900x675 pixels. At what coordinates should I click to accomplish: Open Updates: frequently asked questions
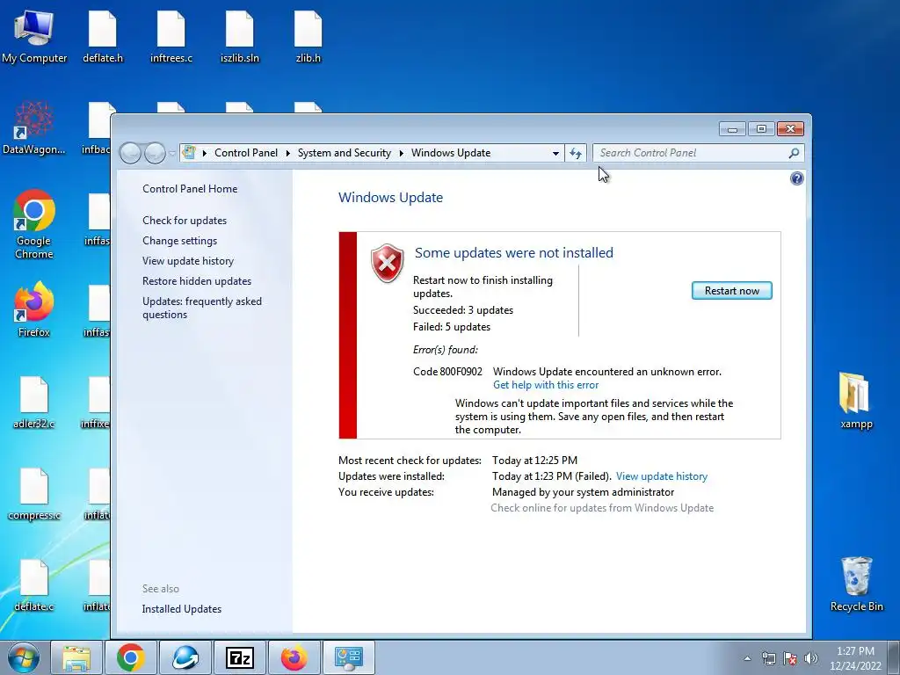[202, 308]
